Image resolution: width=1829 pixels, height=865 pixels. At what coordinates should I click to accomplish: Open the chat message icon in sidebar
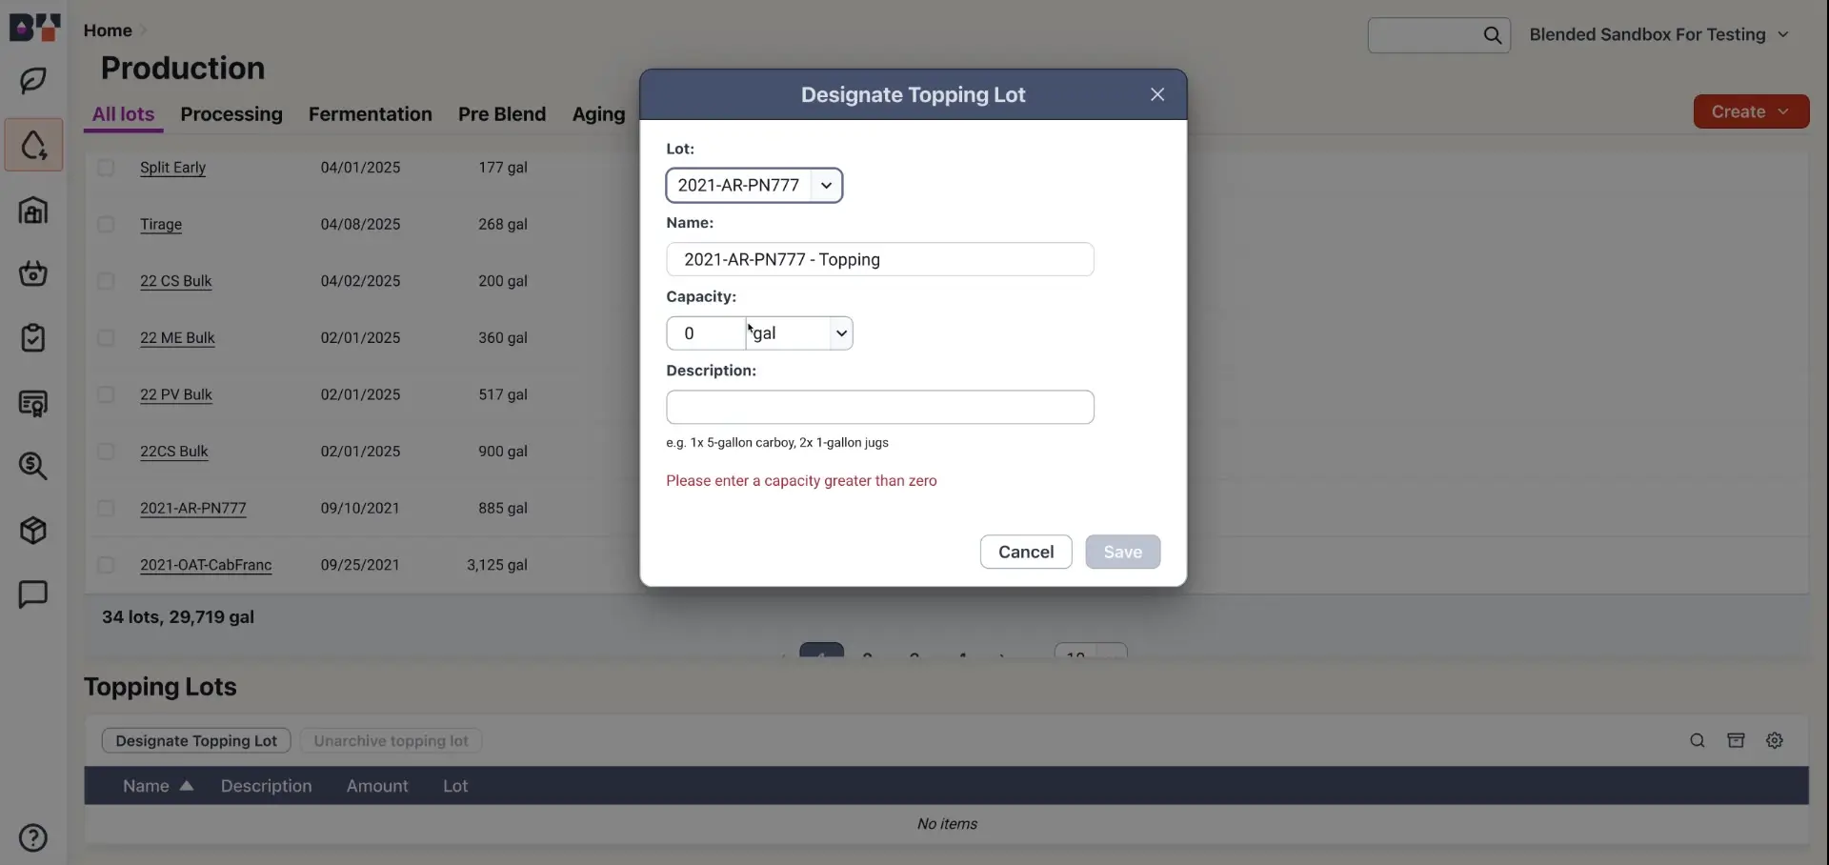point(33,594)
